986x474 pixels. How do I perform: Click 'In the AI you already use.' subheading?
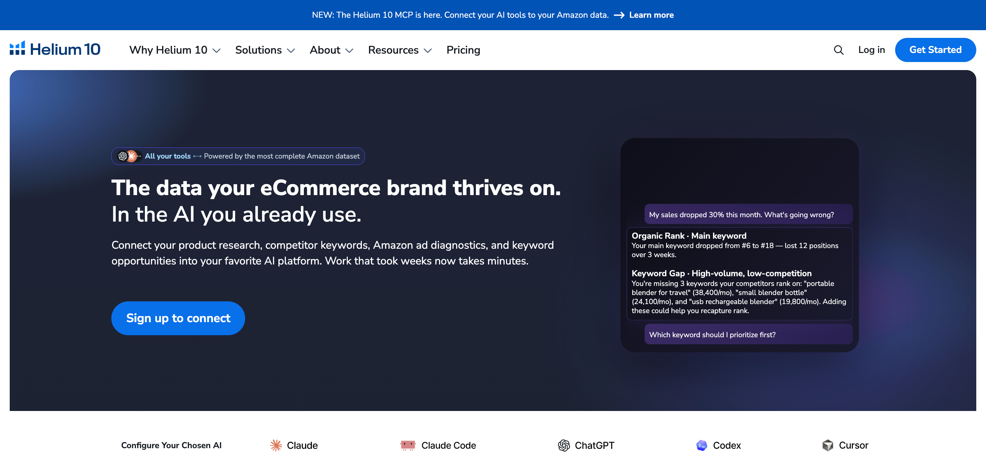coord(236,215)
